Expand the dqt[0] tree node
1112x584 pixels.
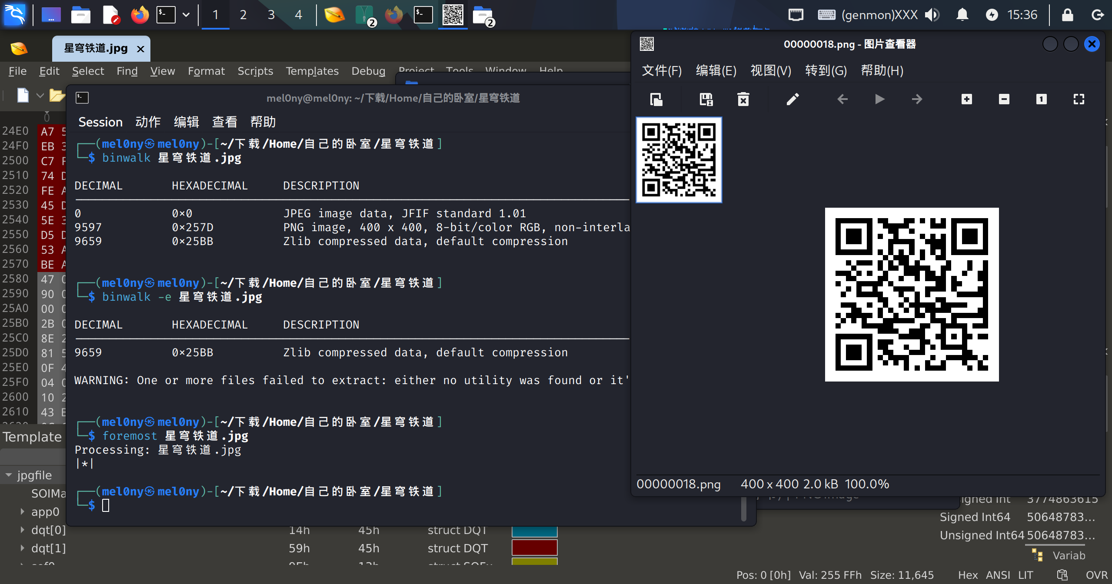click(x=22, y=530)
